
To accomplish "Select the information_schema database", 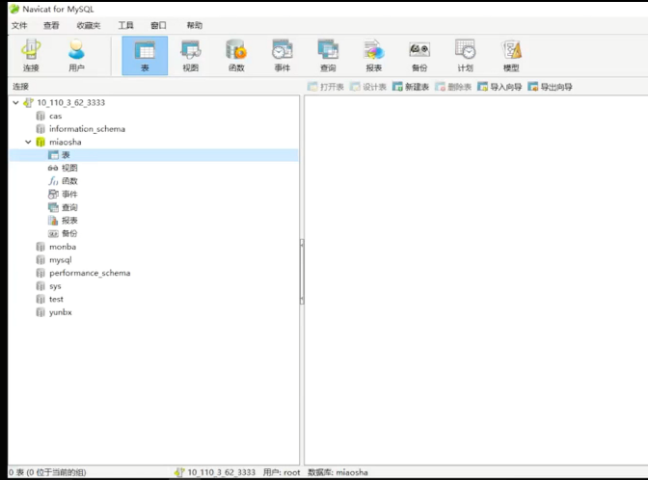I will (x=87, y=129).
